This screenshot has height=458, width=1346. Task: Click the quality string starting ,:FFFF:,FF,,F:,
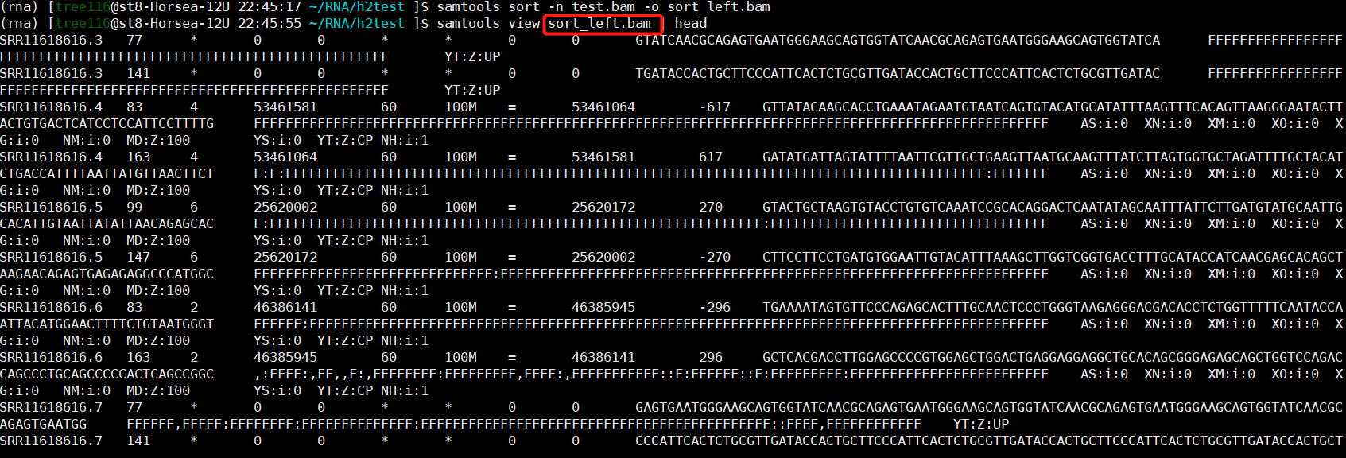(x=651, y=374)
